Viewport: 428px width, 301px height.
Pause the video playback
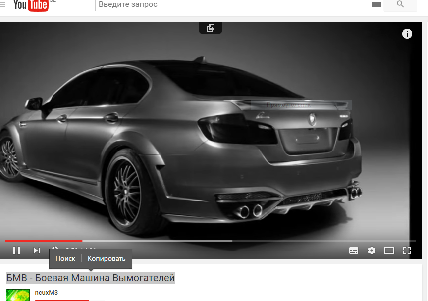pyautogui.click(x=17, y=250)
